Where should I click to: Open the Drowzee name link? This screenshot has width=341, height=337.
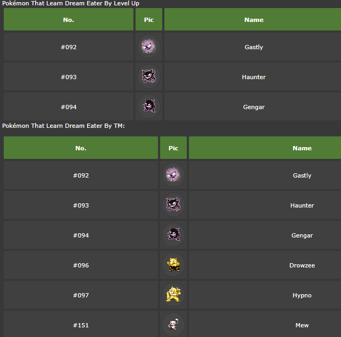click(302, 265)
